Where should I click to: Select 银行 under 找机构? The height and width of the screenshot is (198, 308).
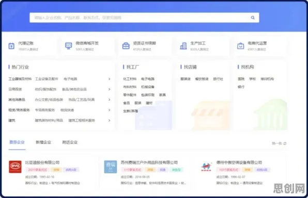(x=241, y=87)
